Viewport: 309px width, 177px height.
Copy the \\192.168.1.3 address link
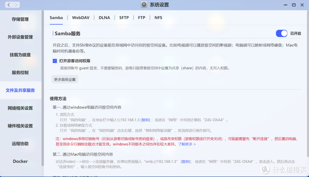pyautogui.click(x=145, y=120)
